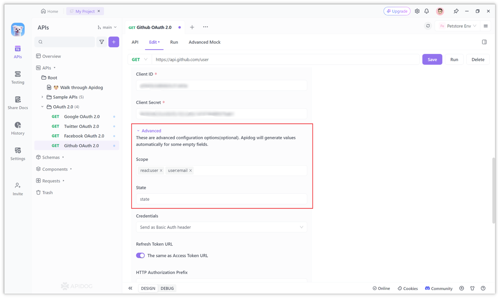Open Twitter OAuth 2.0 request

point(77,126)
